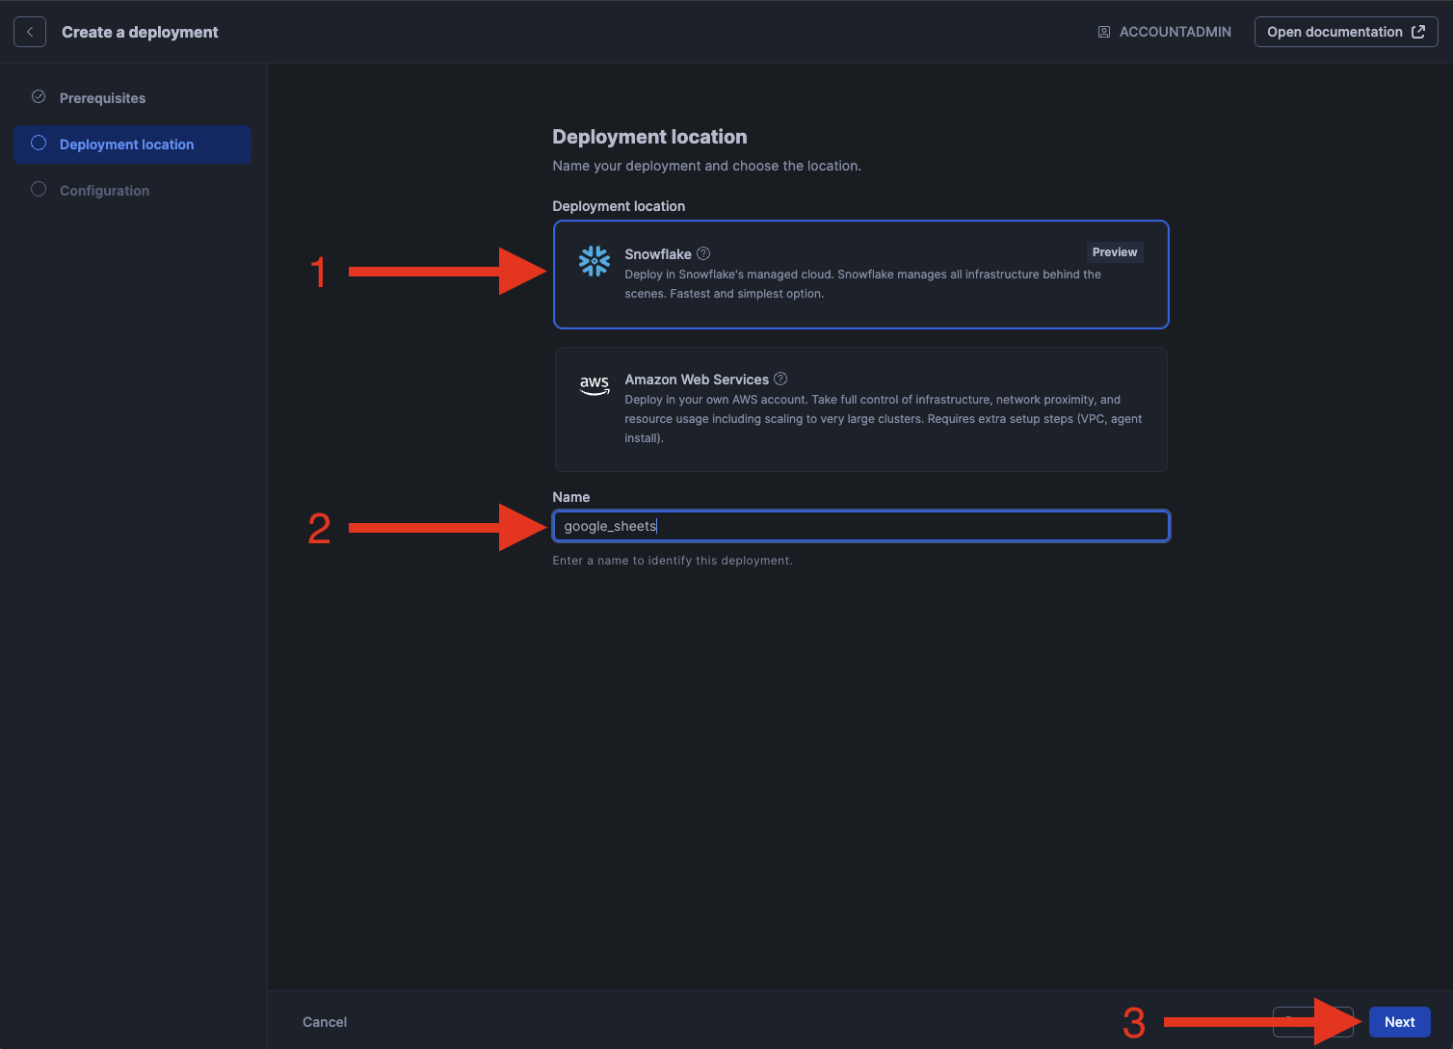Screen dimensions: 1453x1049
Task: Select the Deployment location step in sidebar
Action: (x=126, y=144)
